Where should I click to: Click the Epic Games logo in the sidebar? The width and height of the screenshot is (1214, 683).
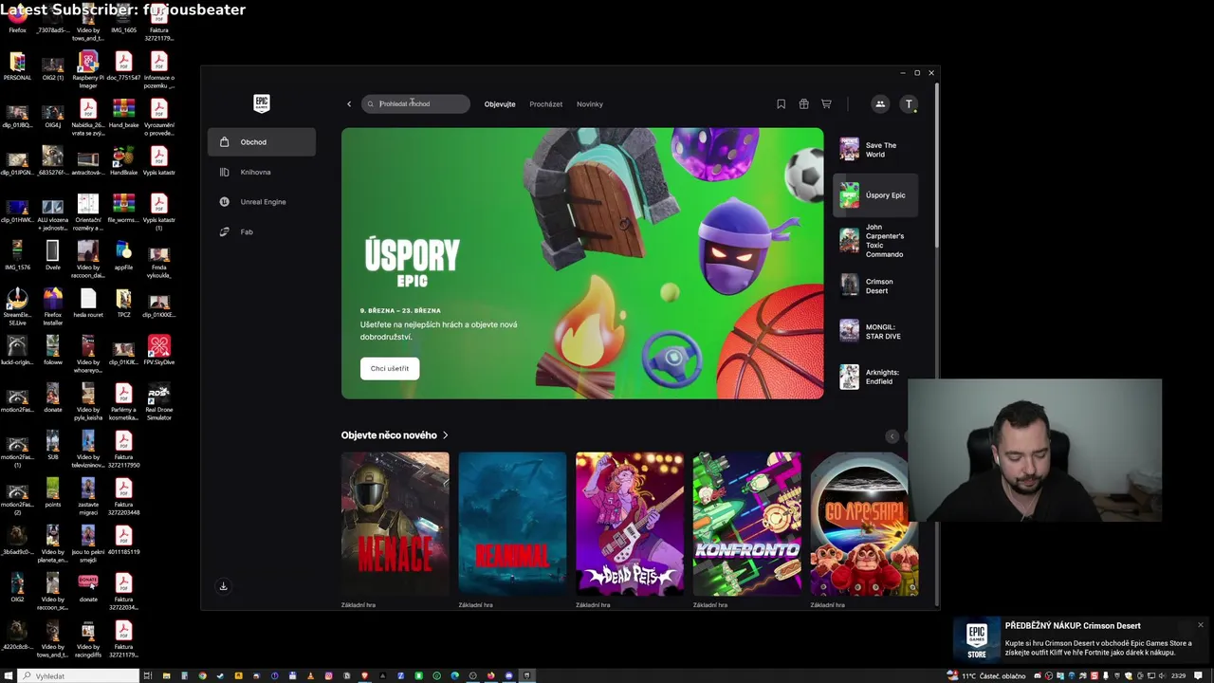click(262, 103)
